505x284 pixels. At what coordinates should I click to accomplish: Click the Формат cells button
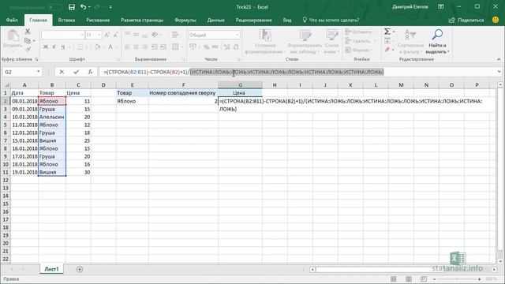point(359,50)
